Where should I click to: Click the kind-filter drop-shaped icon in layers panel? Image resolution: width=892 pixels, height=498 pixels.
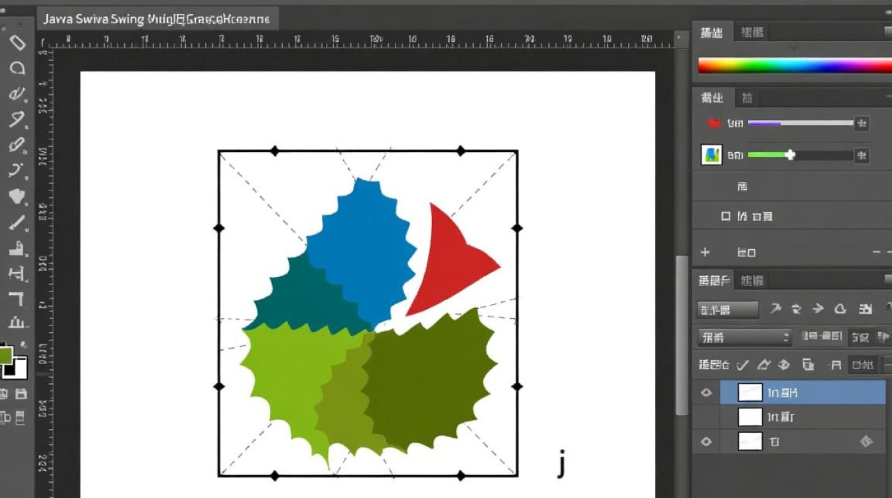[x=840, y=309]
